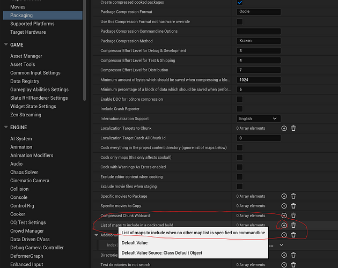Clear Compressed Chunk Wildcard array
The image size is (338, 268).
coord(293,215)
